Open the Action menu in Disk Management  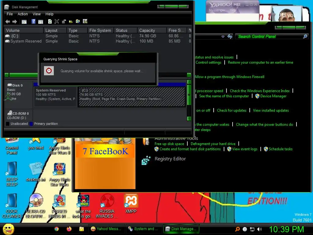click(23, 14)
